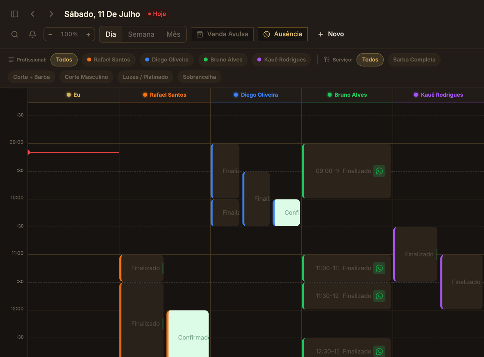This screenshot has height=357, width=484.
Task: Open Venda Avulsa
Action: [222, 34]
